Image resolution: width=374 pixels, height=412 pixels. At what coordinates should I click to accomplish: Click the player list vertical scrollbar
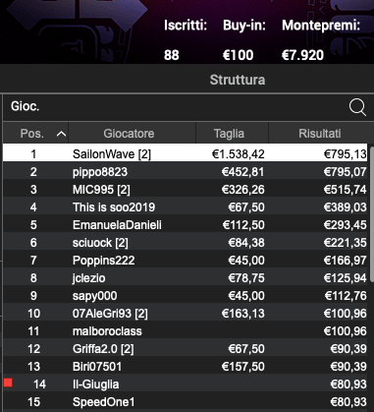[371, 213]
